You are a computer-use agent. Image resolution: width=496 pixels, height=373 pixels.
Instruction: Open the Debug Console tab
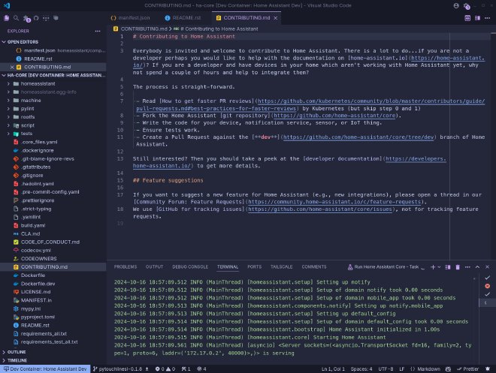coord(190,267)
